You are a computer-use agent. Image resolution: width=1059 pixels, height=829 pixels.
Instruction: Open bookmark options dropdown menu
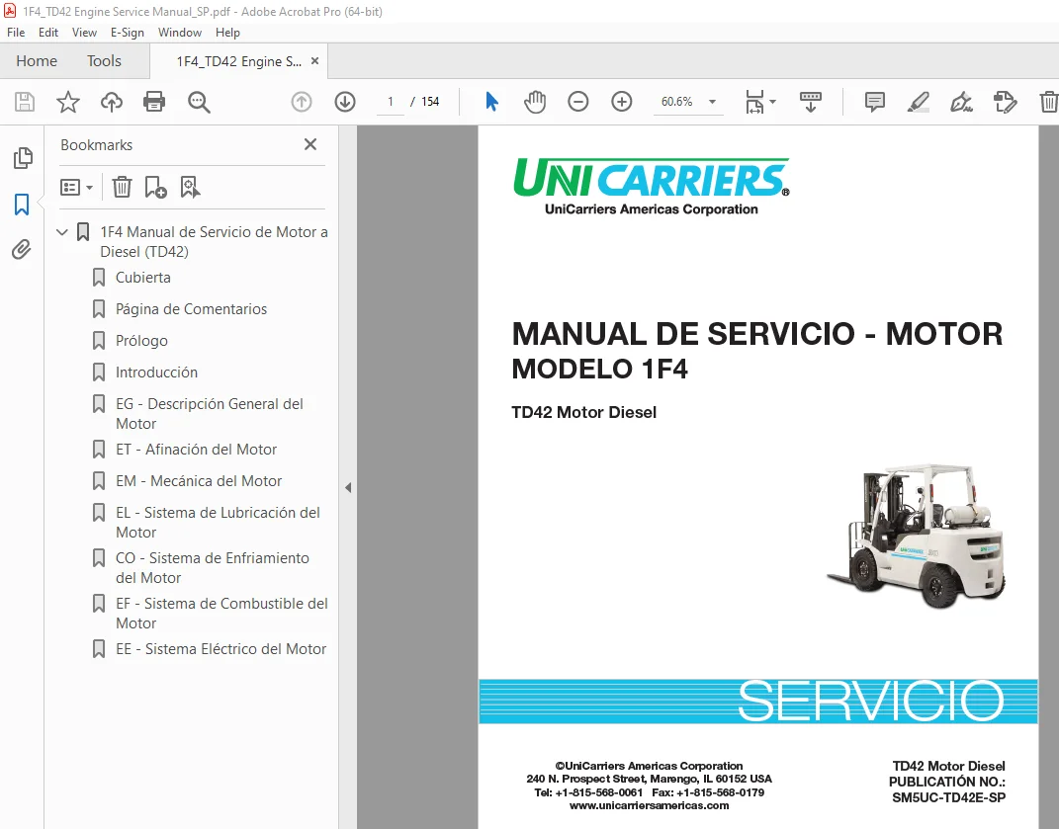pyautogui.click(x=76, y=187)
